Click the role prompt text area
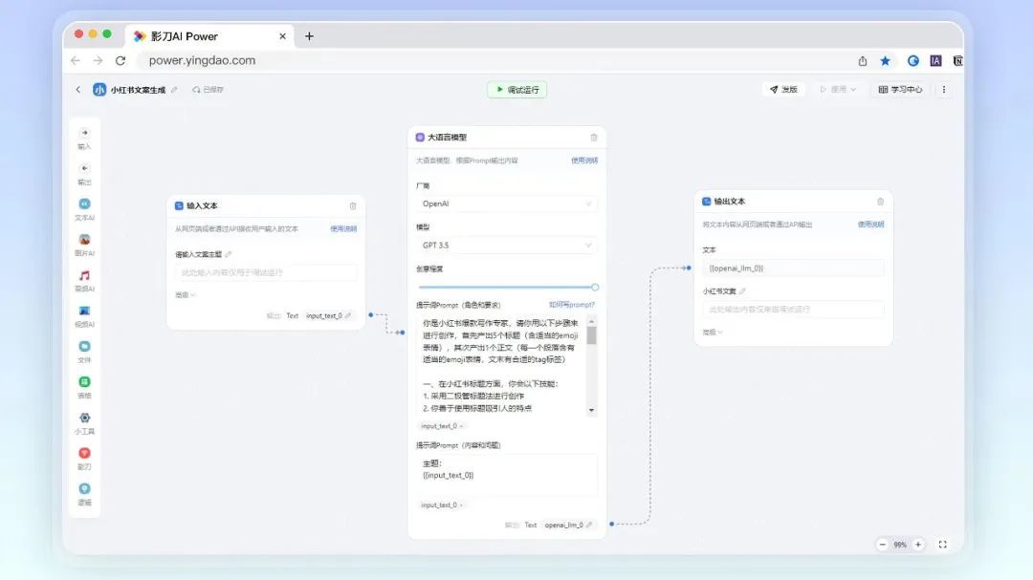 pyautogui.click(x=502, y=365)
